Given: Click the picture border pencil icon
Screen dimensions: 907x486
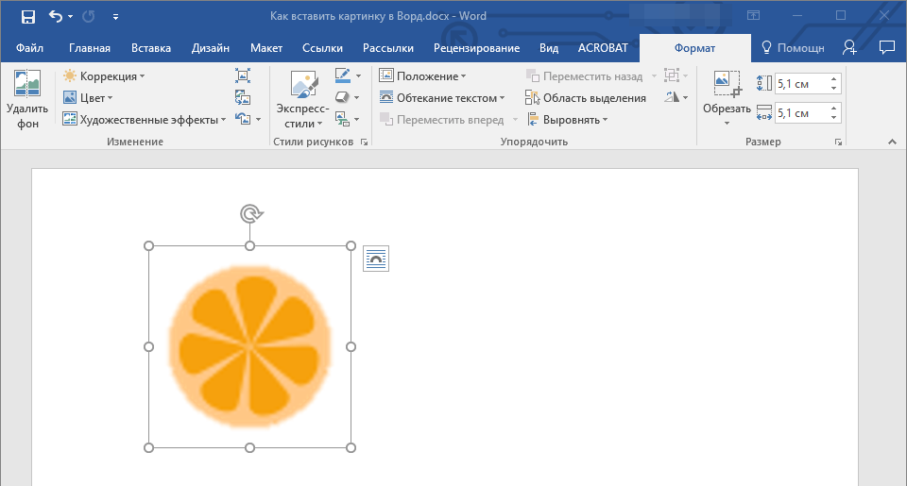Looking at the screenshot, I should point(342,75).
